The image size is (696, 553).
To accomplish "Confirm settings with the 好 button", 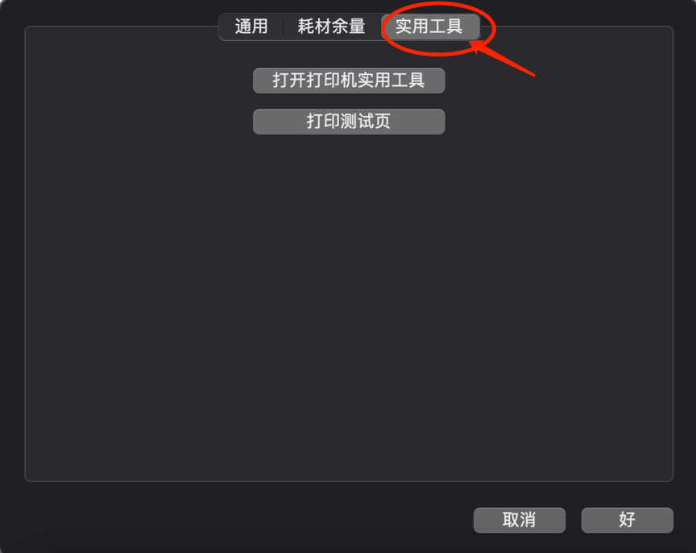I will [628, 520].
